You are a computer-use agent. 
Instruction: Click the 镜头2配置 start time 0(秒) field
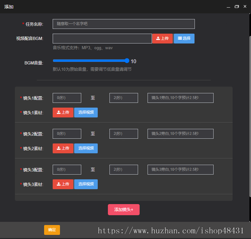click(x=67, y=134)
